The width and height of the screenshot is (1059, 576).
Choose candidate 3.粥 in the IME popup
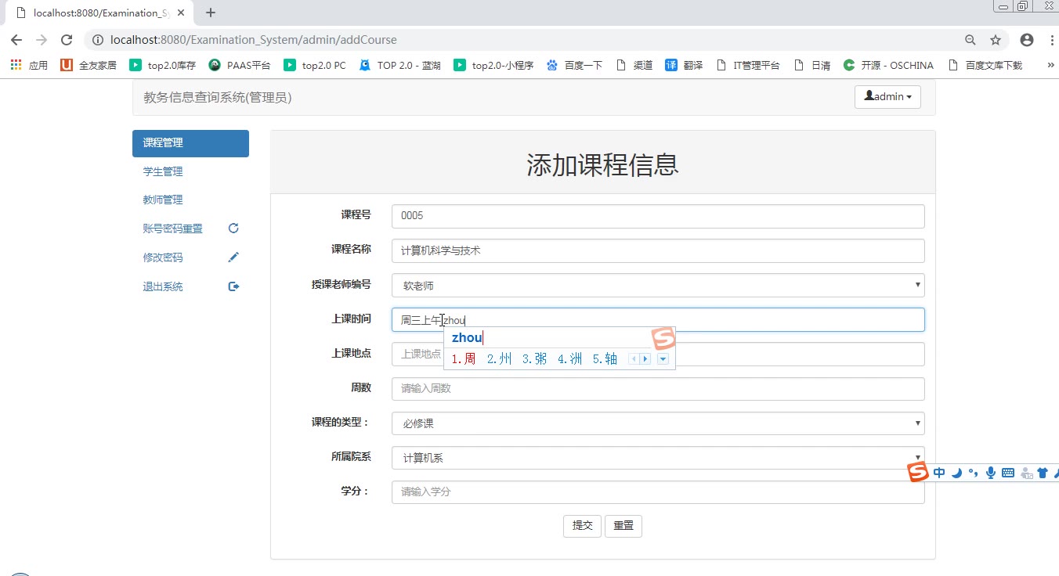click(534, 359)
